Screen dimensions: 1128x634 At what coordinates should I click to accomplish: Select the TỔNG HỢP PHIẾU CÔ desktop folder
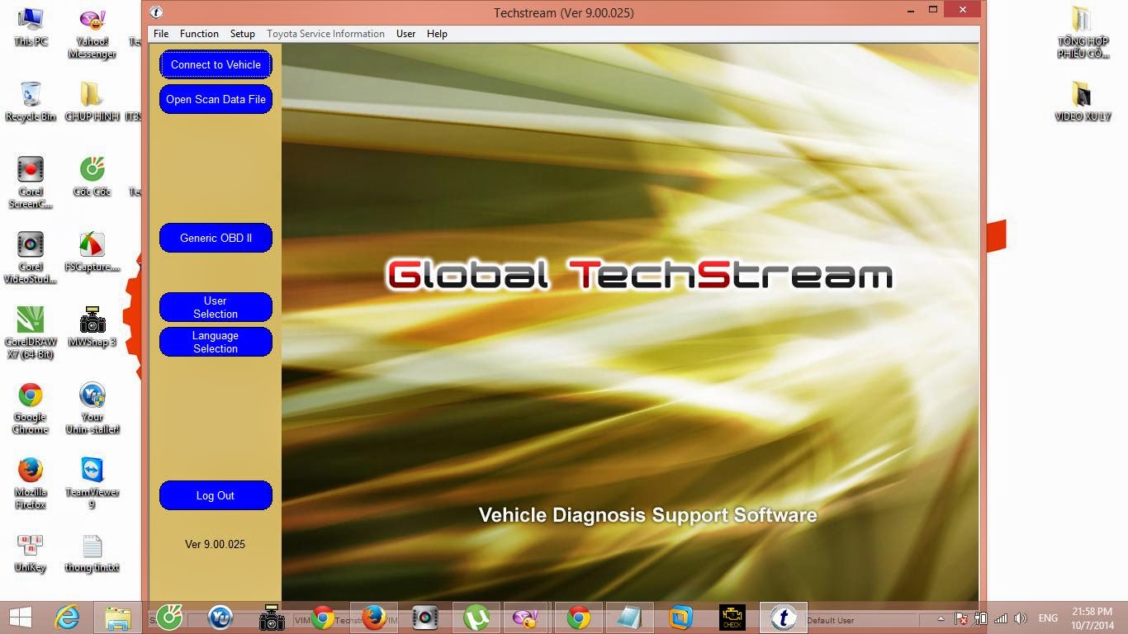tap(1082, 33)
